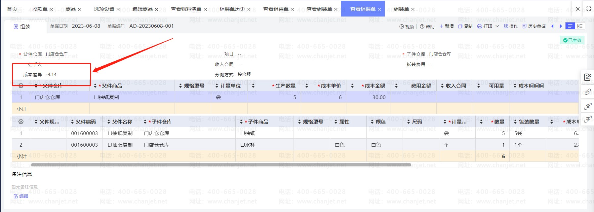Open child table column settings gear
594x212 pixels.
tap(21, 122)
